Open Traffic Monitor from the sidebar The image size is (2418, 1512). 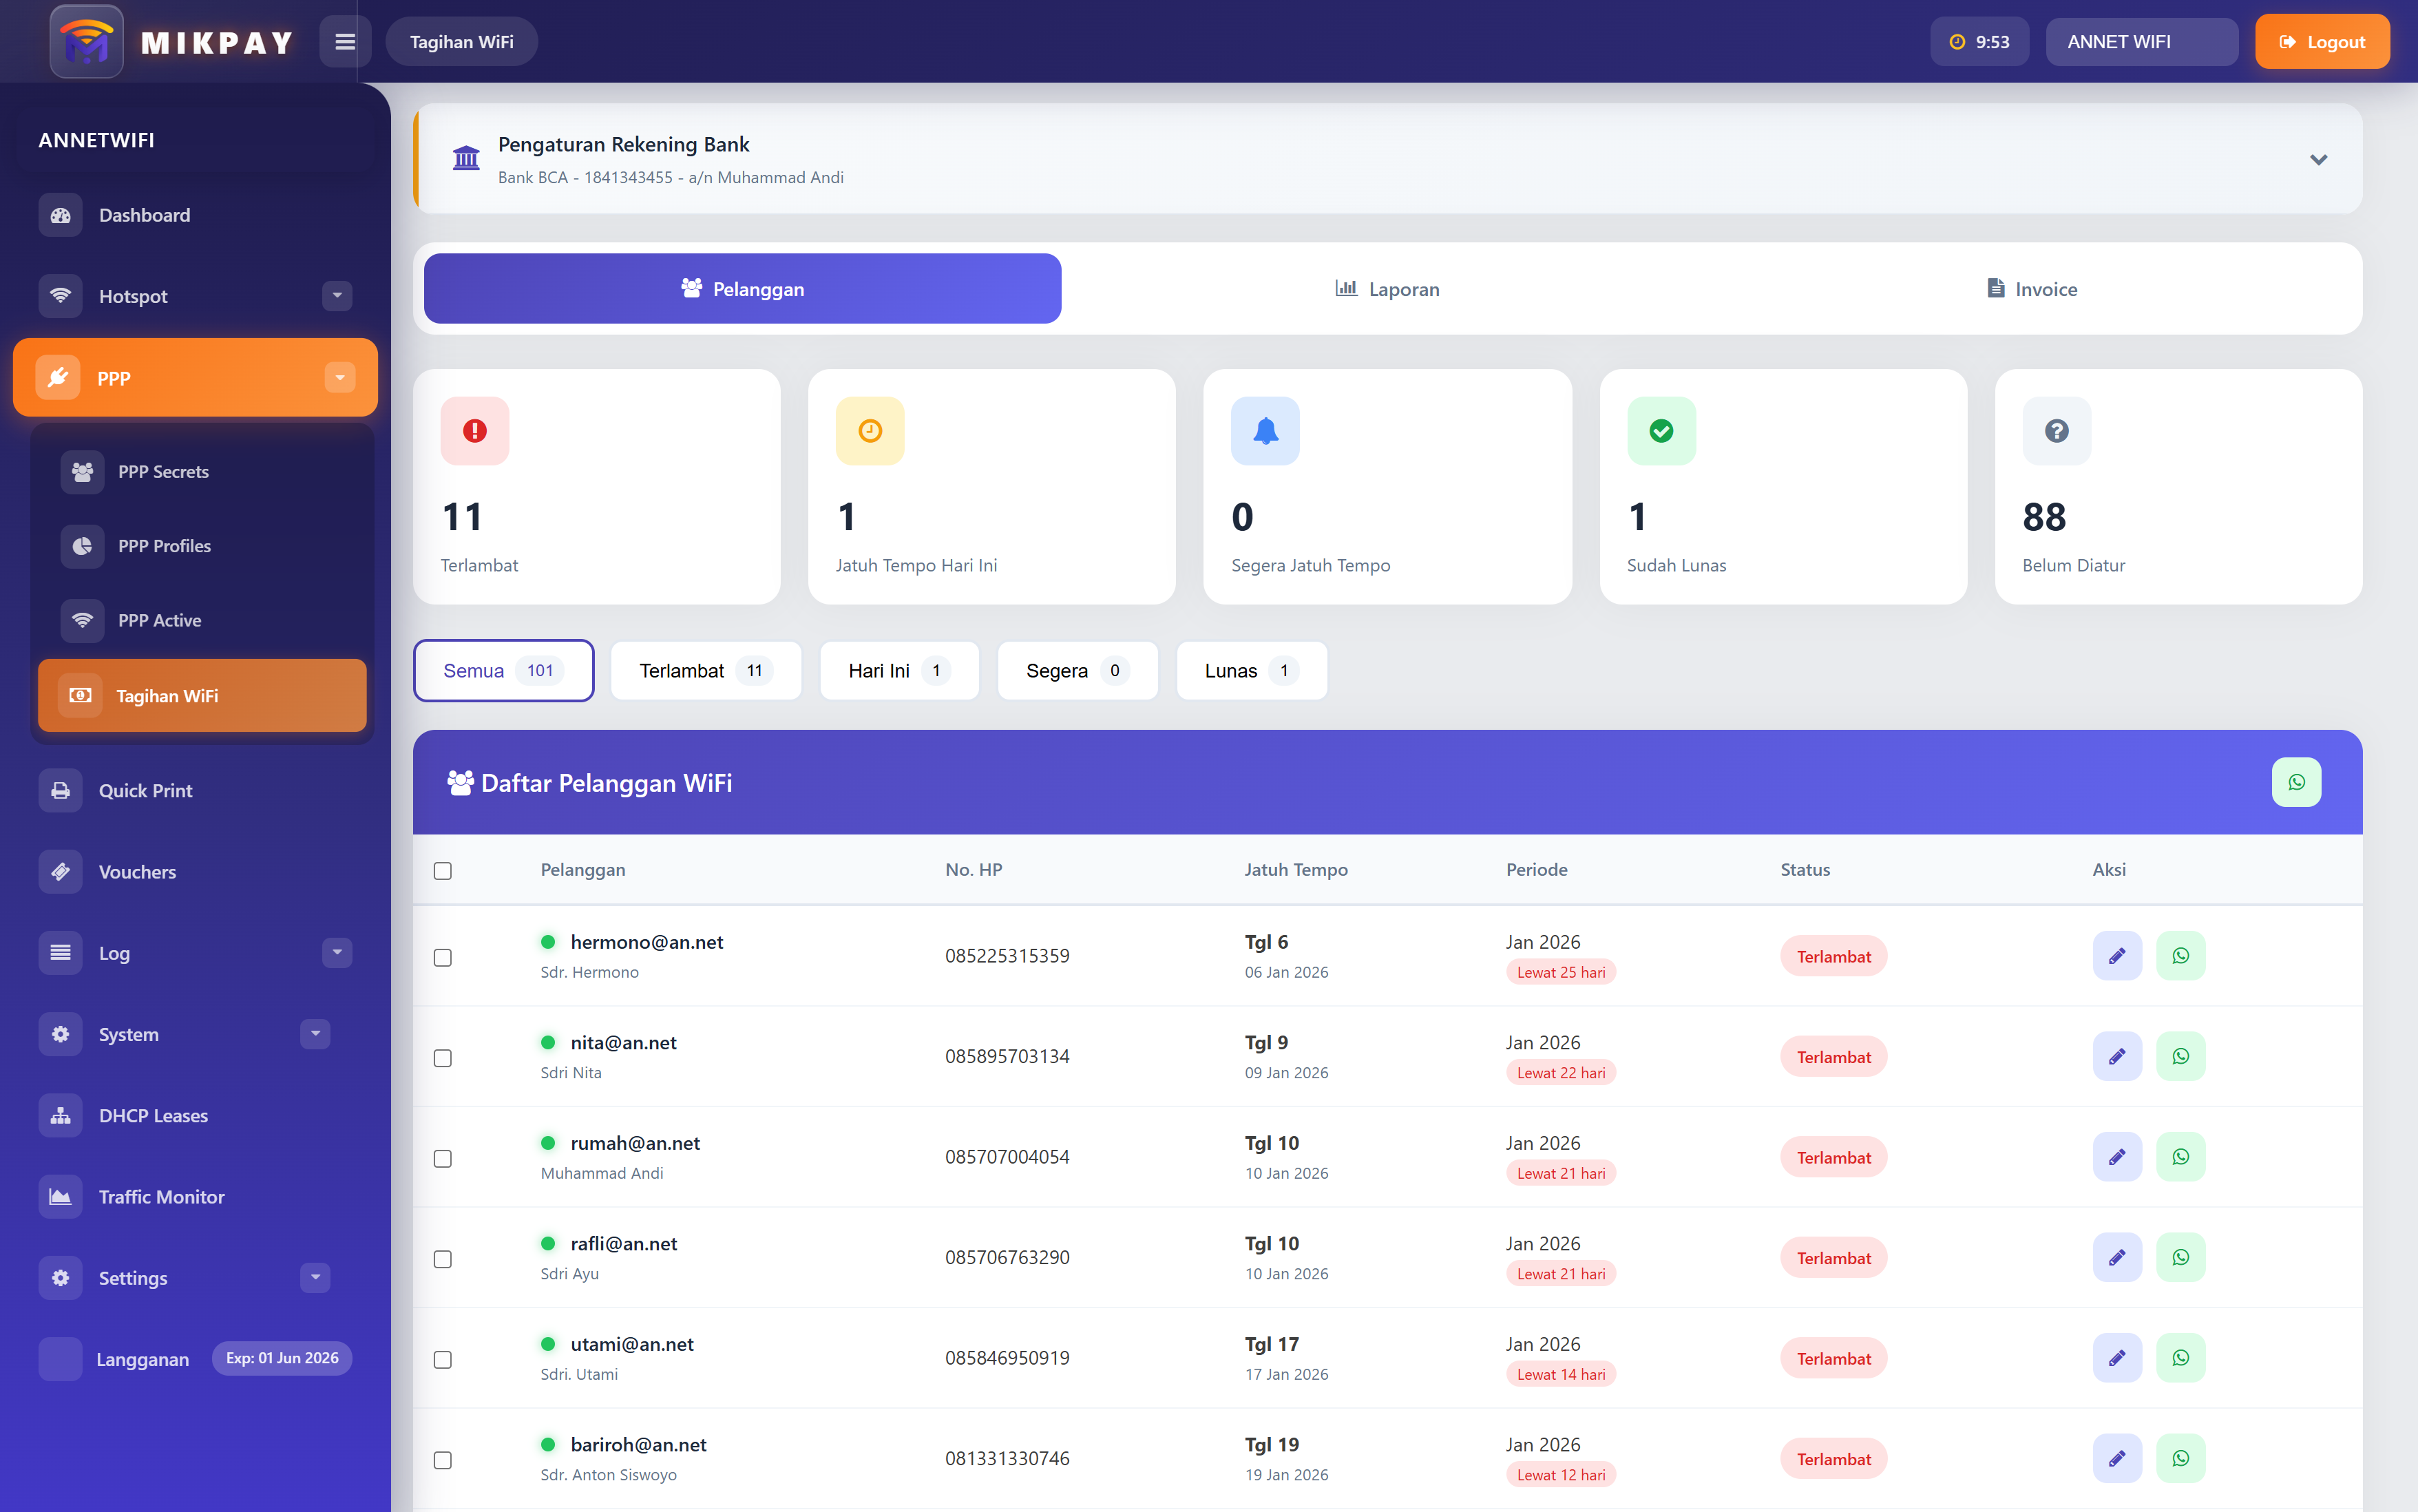(x=161, y=1197)
